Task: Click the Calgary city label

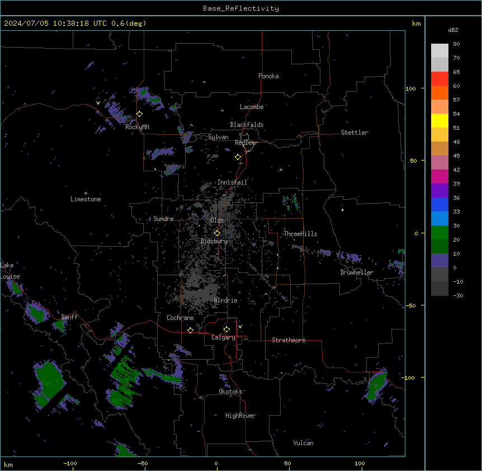Action: click(224, 337)
